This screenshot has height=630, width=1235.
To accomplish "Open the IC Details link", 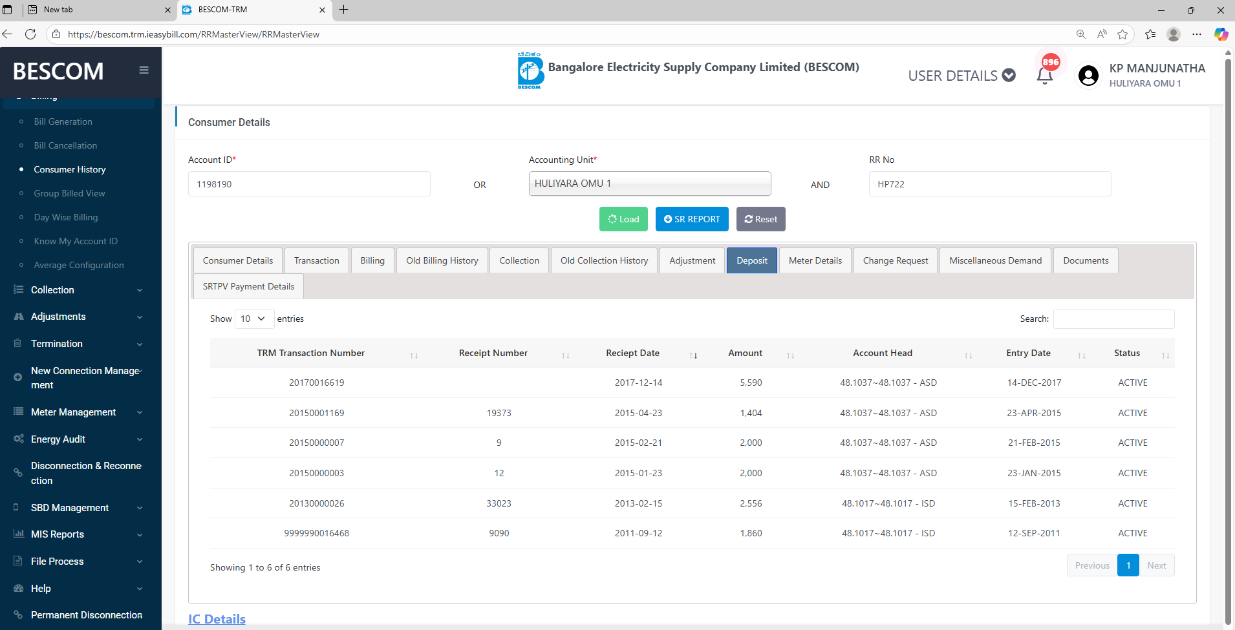I will point(217,618).
